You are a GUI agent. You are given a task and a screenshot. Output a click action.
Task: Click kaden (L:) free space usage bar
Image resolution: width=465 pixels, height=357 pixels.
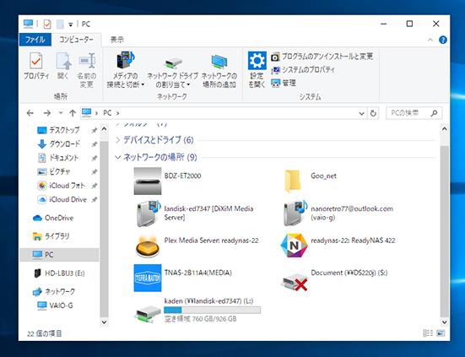click(212, 310)
